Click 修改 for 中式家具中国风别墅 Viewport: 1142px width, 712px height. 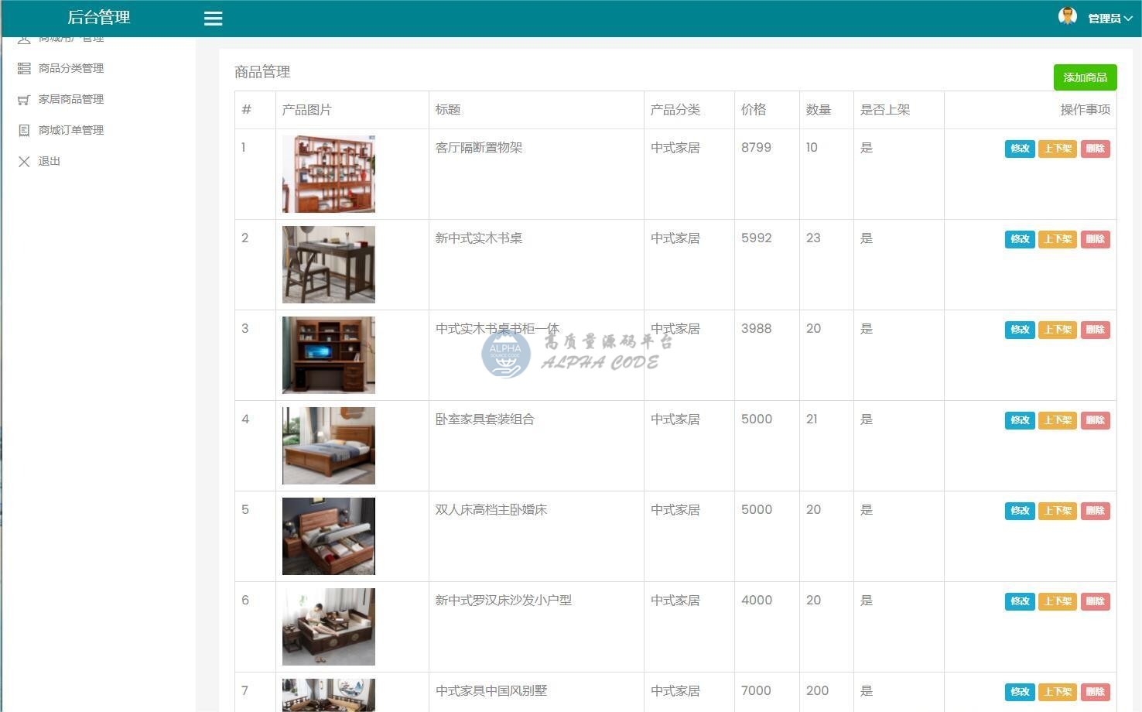pos(1019,692)
